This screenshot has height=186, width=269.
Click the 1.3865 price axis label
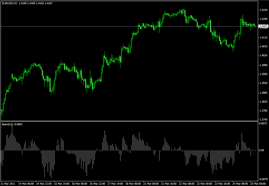(x=263, y=93)
